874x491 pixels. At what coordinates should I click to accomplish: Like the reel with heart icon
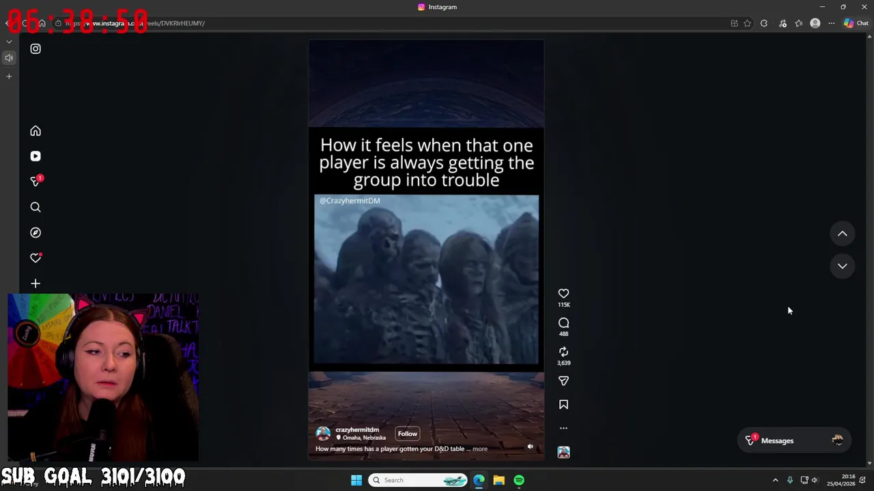click(563, 294)
